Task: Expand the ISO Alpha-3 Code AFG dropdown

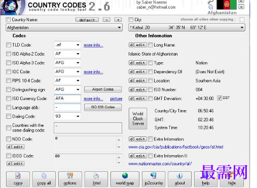Action: (x=78, y=63)
